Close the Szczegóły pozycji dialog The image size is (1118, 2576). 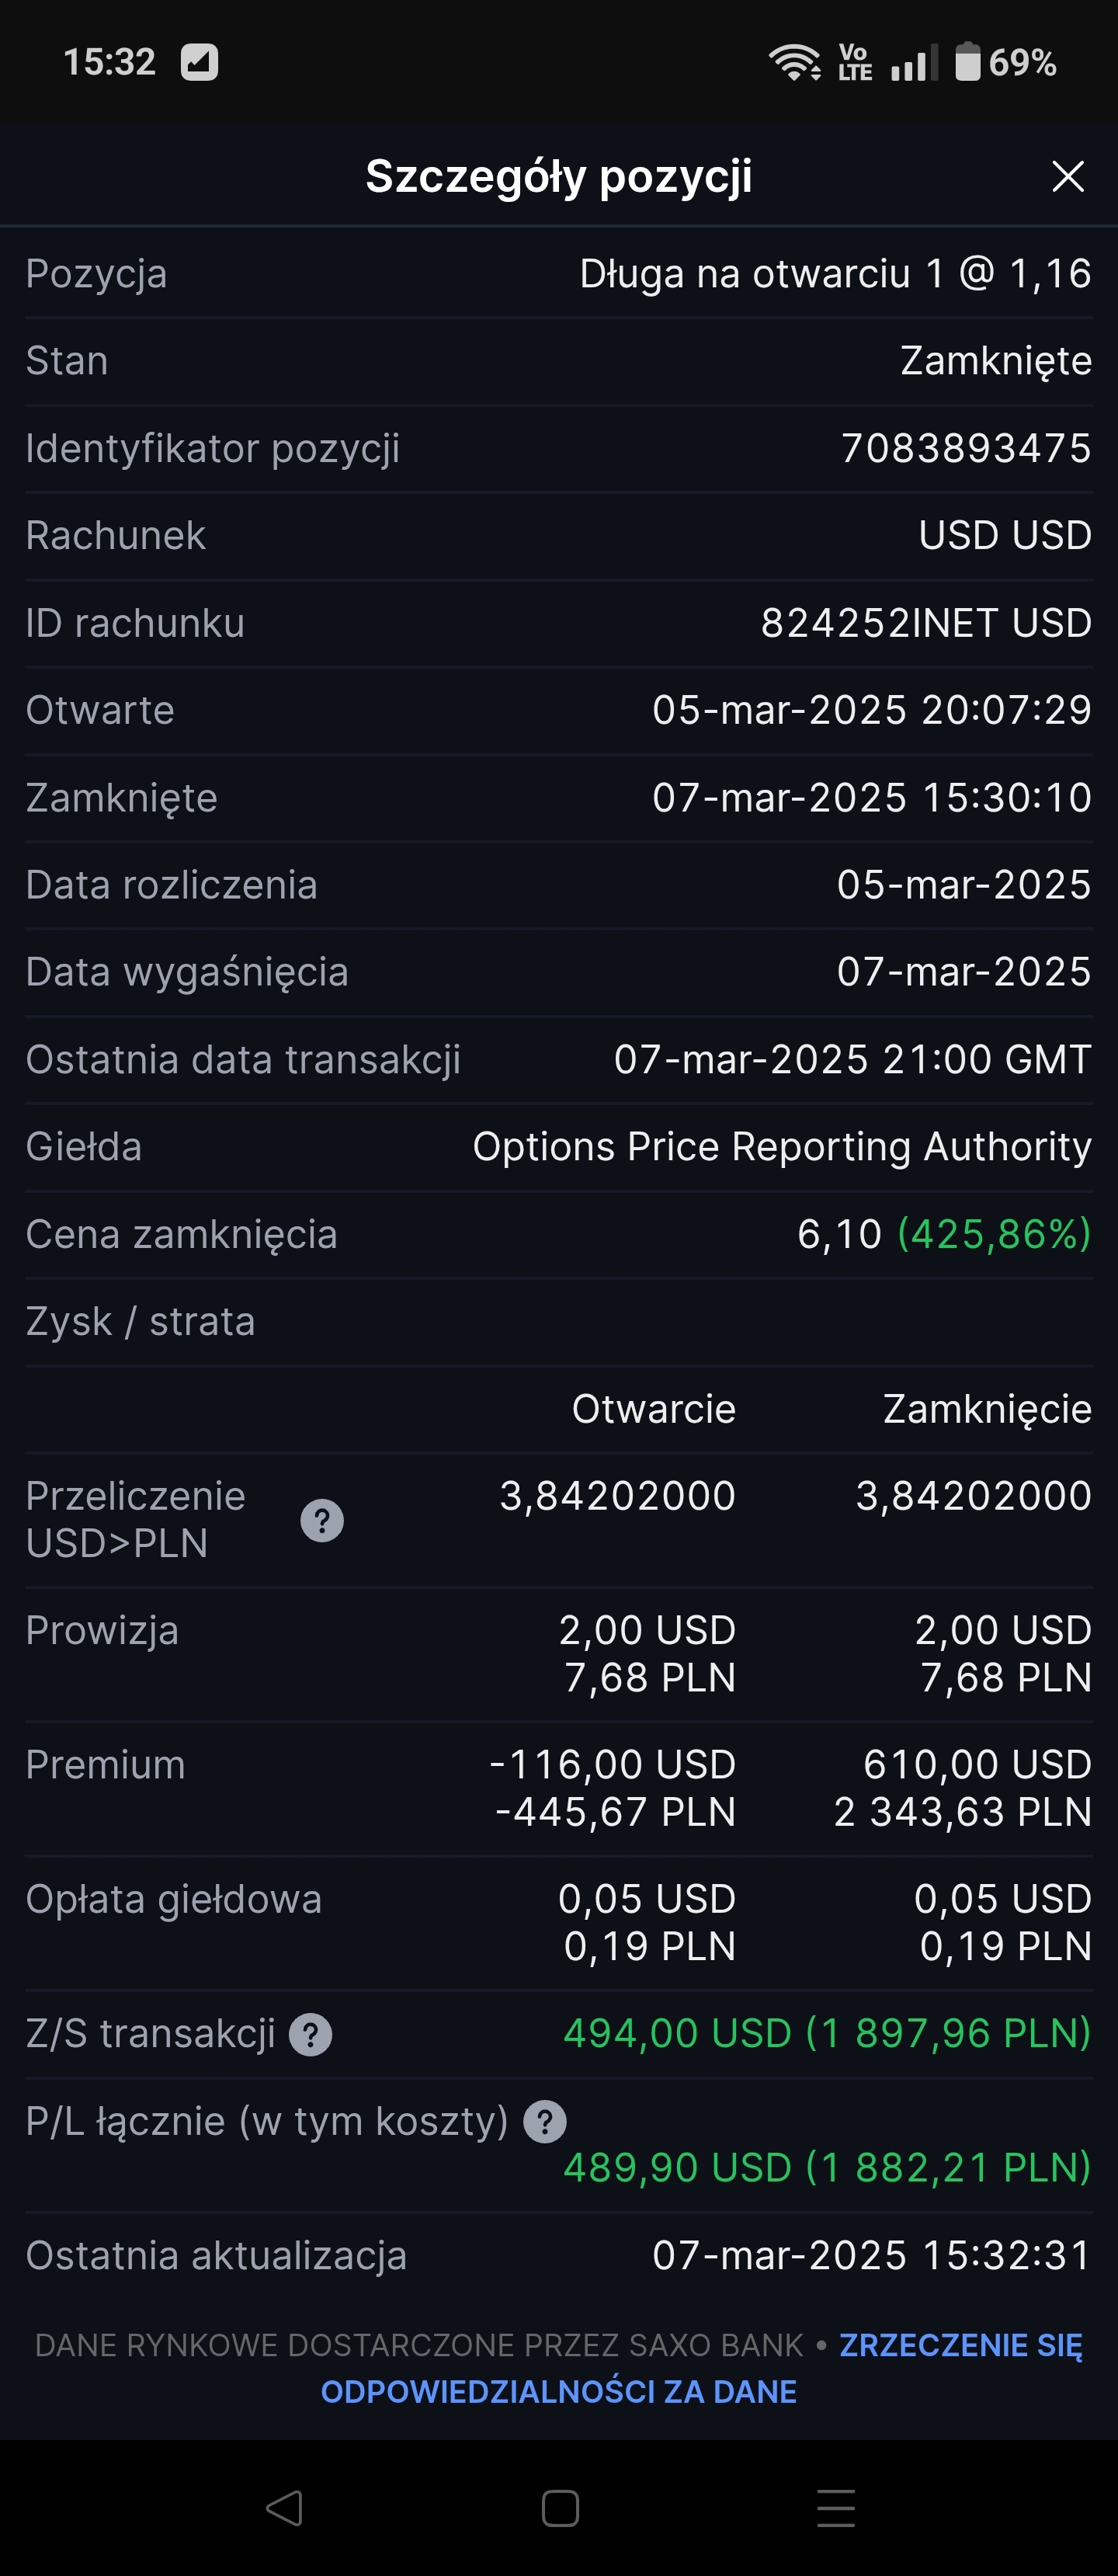(1067, 177)
